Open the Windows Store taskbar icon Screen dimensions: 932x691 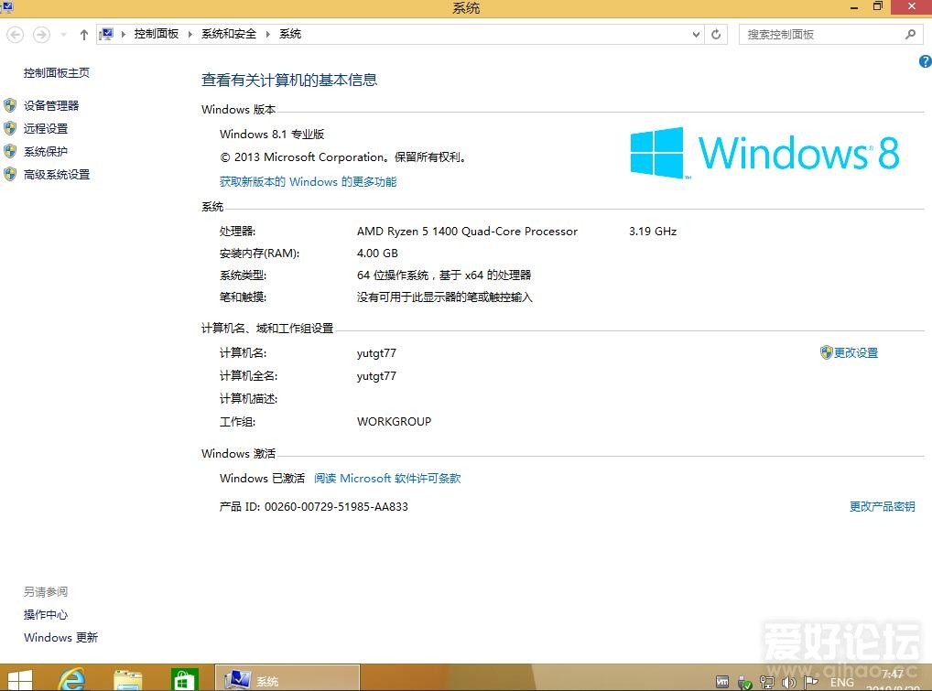click(183, 680)
